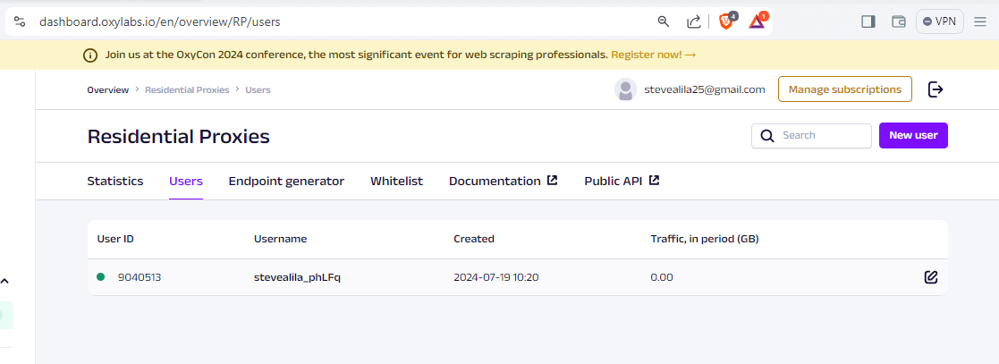Click the VPN button in toolbar
Screen dimensions: 999x364
tap(939, 21)
